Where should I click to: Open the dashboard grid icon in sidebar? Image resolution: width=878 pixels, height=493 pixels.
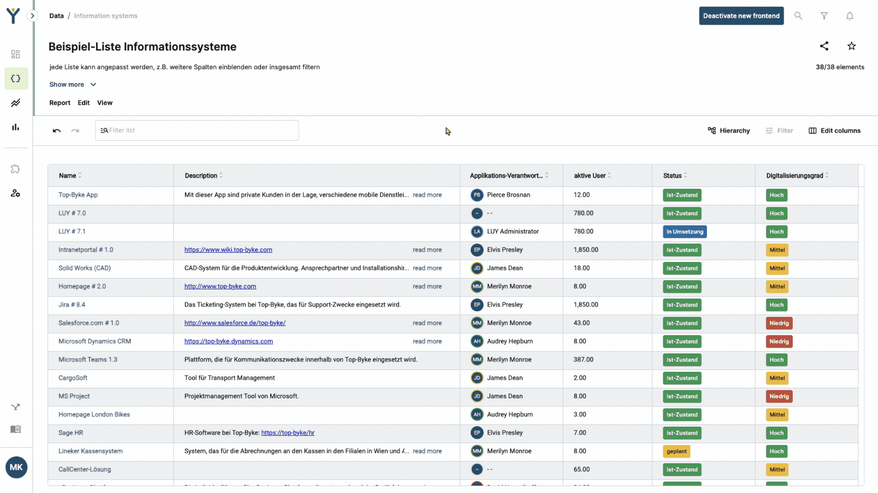(x=15, y=54)
